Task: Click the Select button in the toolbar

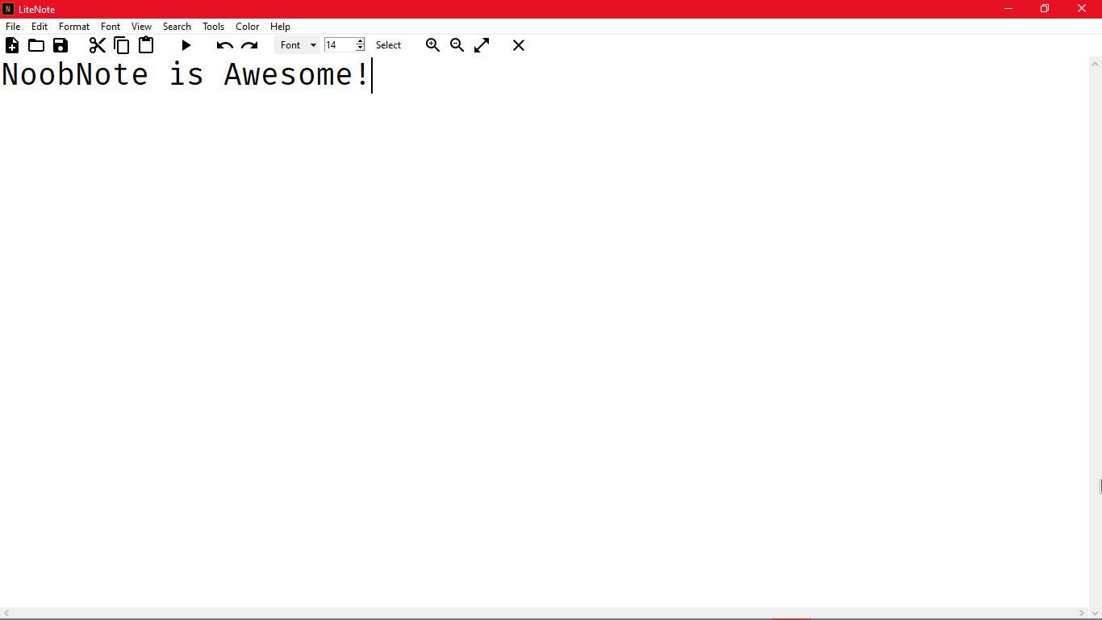Action: (x=388, y=45)
